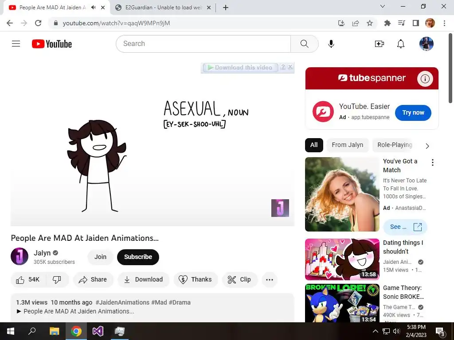This screenshot has height=340, width=454.
Task: Open the notifications bell
Action: (x=401, y=44)
